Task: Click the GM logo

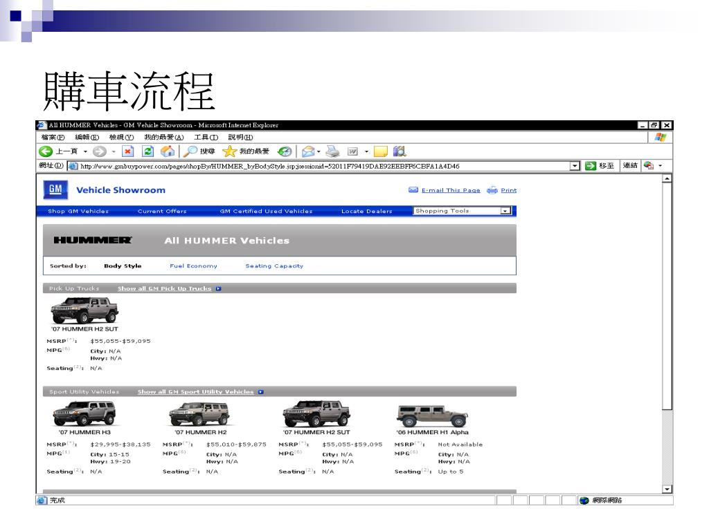Action: point(55,189)
